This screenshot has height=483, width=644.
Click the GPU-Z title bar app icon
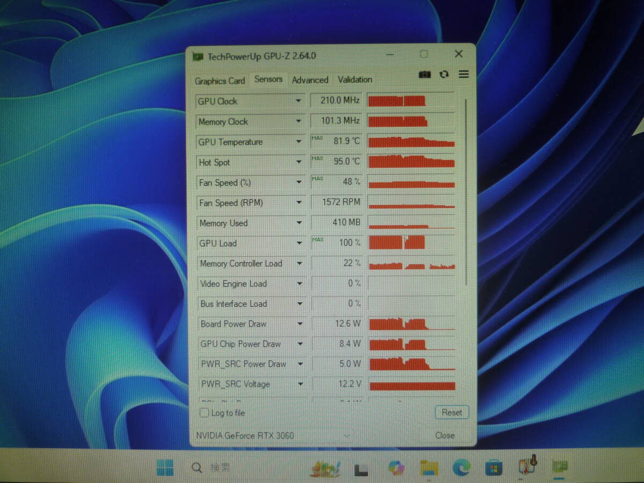(198, 56)
